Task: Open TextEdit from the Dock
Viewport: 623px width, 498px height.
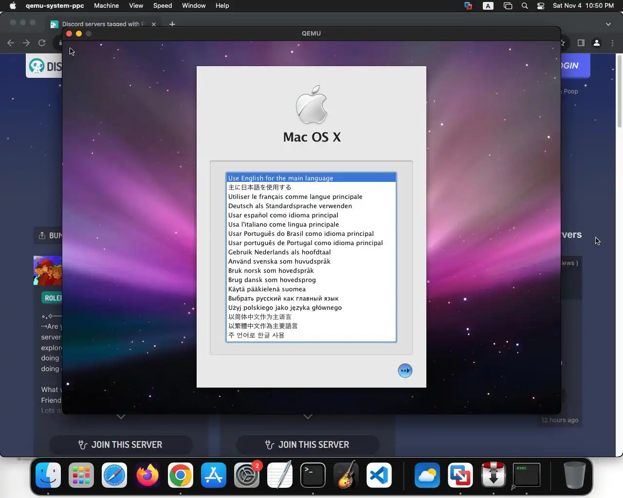Action: 280,475
